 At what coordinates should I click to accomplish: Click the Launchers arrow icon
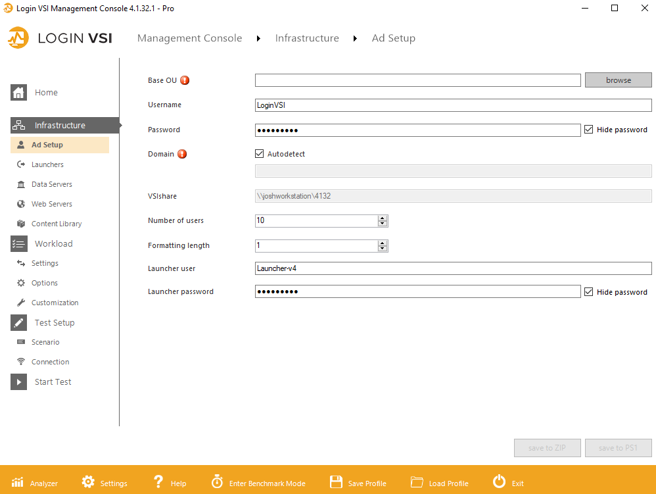coord(20,164)
